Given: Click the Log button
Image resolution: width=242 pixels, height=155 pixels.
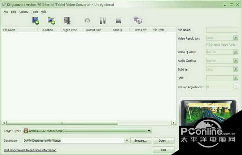Looking at the screenshot, I should point(164,150).
